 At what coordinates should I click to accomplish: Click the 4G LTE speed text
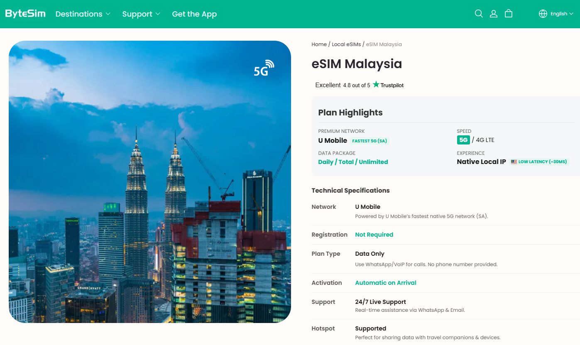[x=485, y=140]
